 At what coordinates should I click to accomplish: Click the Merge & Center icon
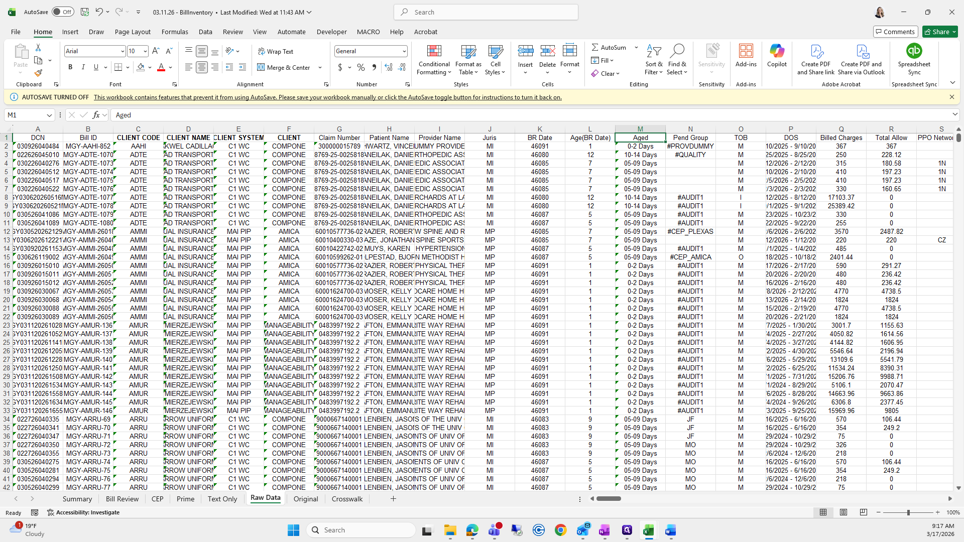click(284, 67)
